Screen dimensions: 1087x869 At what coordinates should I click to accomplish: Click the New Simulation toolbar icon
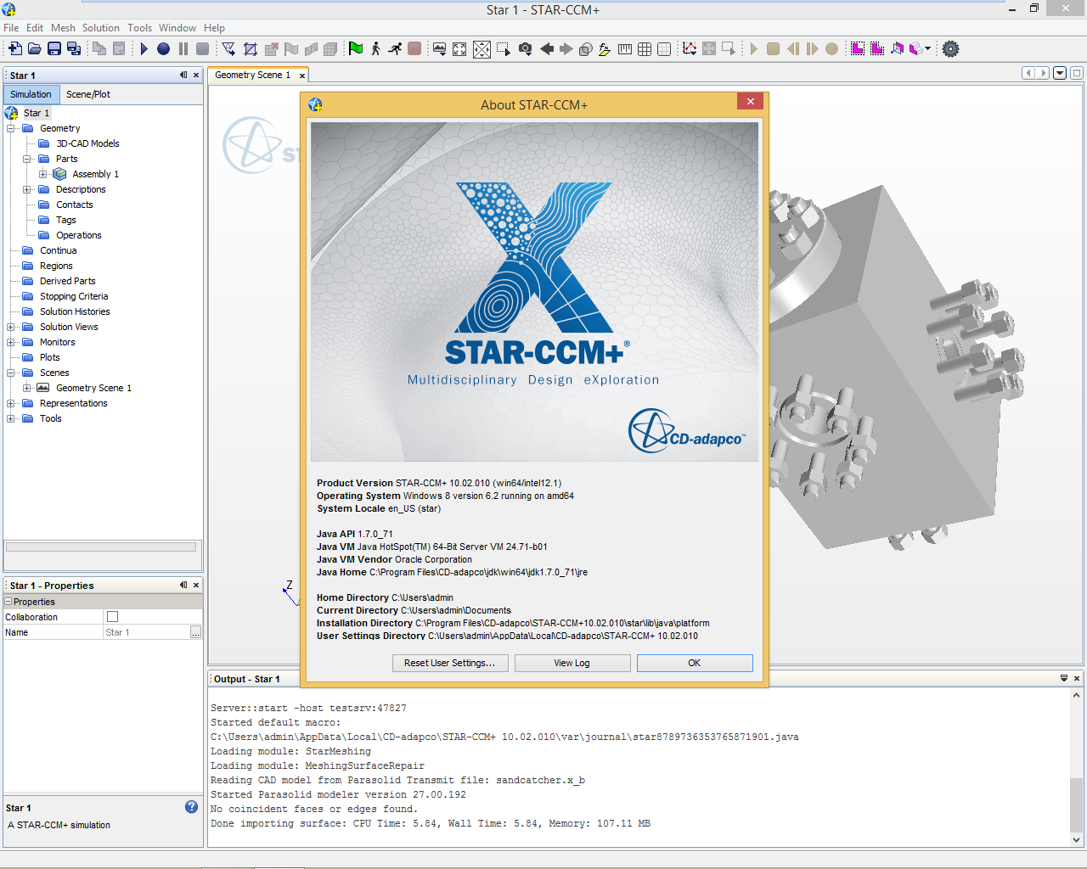pyautogui.click(x=15, y=49)
